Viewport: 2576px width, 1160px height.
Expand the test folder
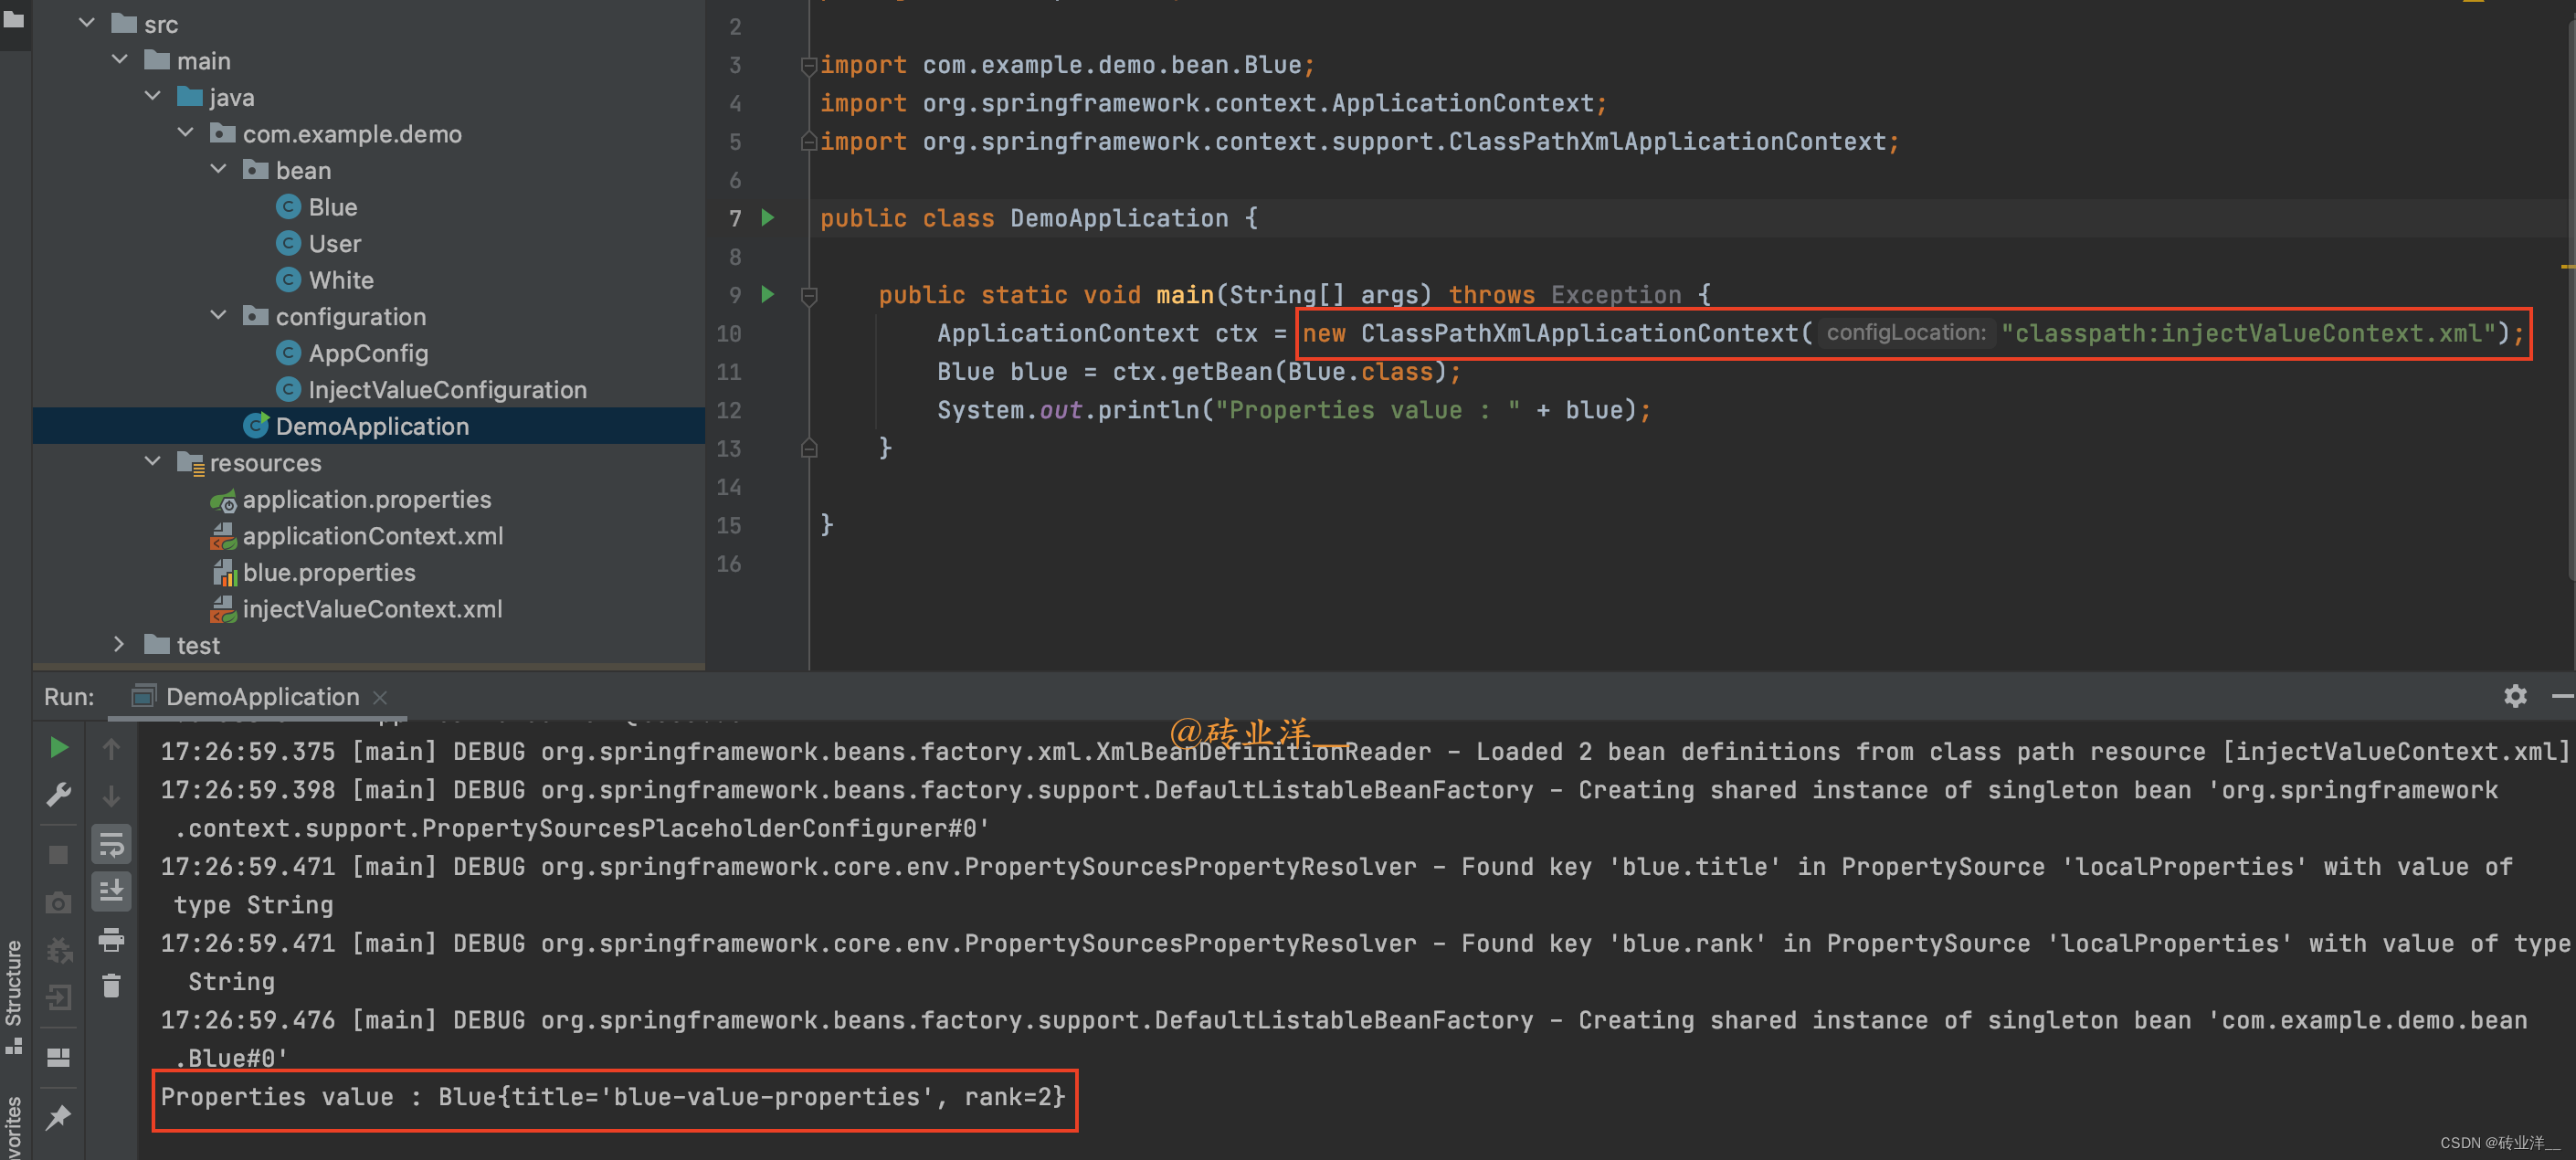tap(119, 645)
